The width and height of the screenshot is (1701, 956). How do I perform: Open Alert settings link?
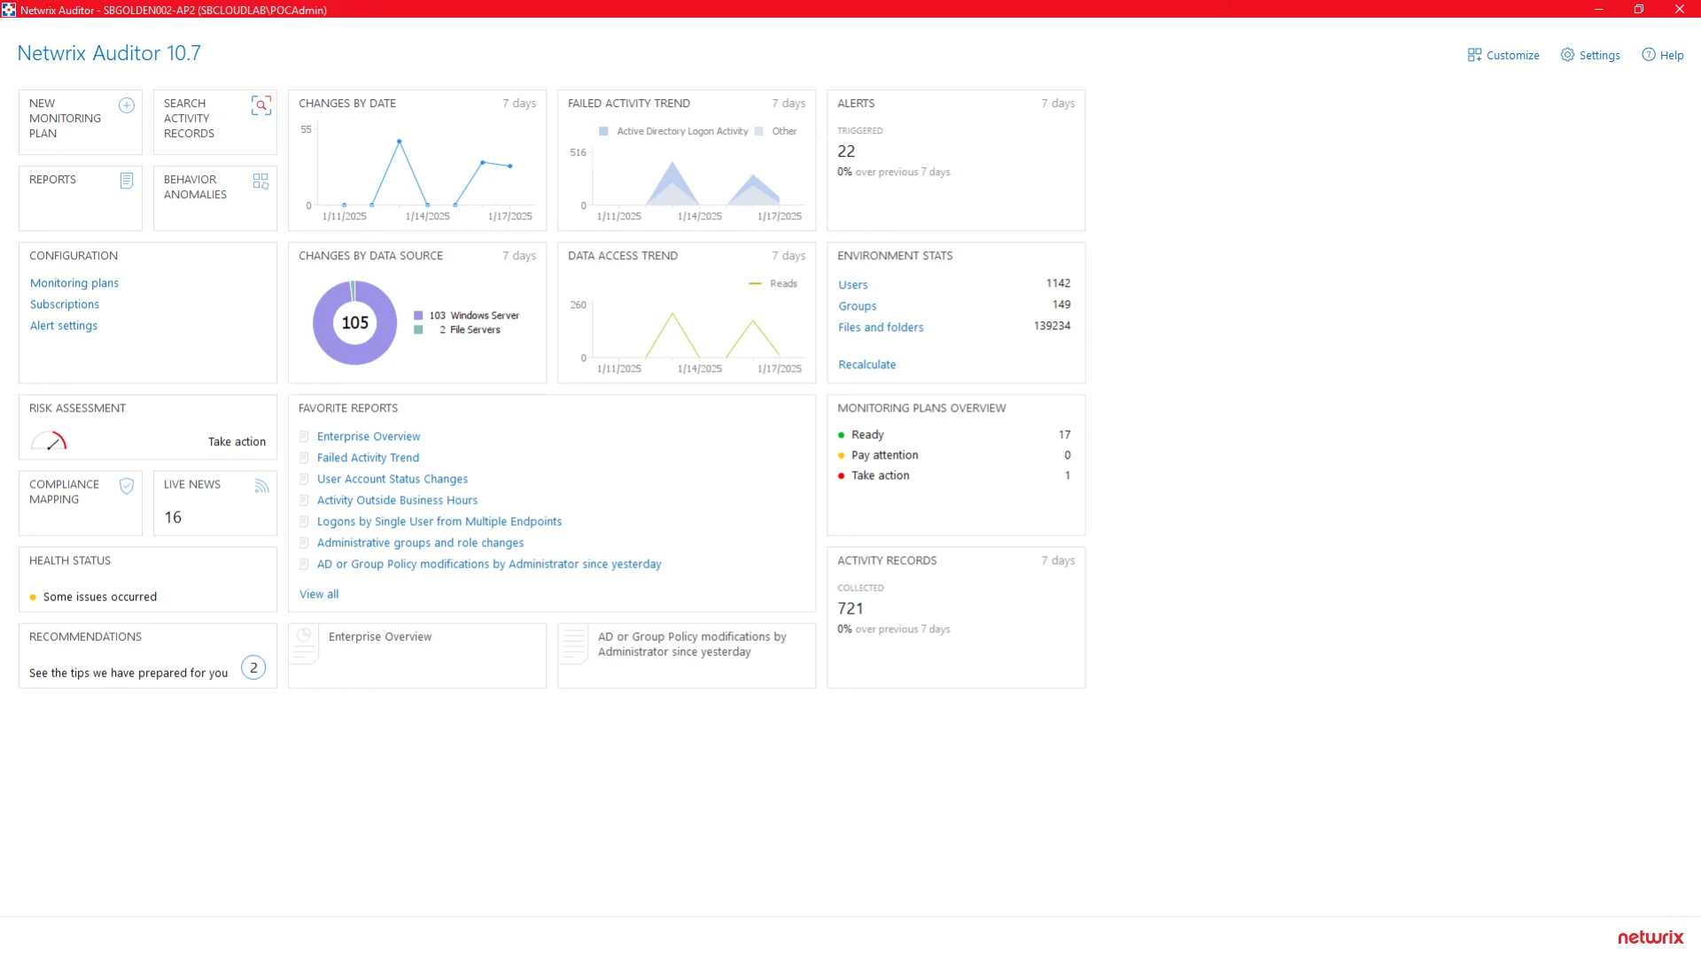64,326
